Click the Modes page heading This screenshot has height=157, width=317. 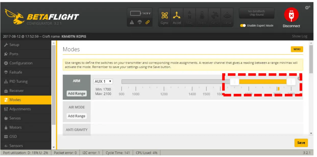coord(71,49)
